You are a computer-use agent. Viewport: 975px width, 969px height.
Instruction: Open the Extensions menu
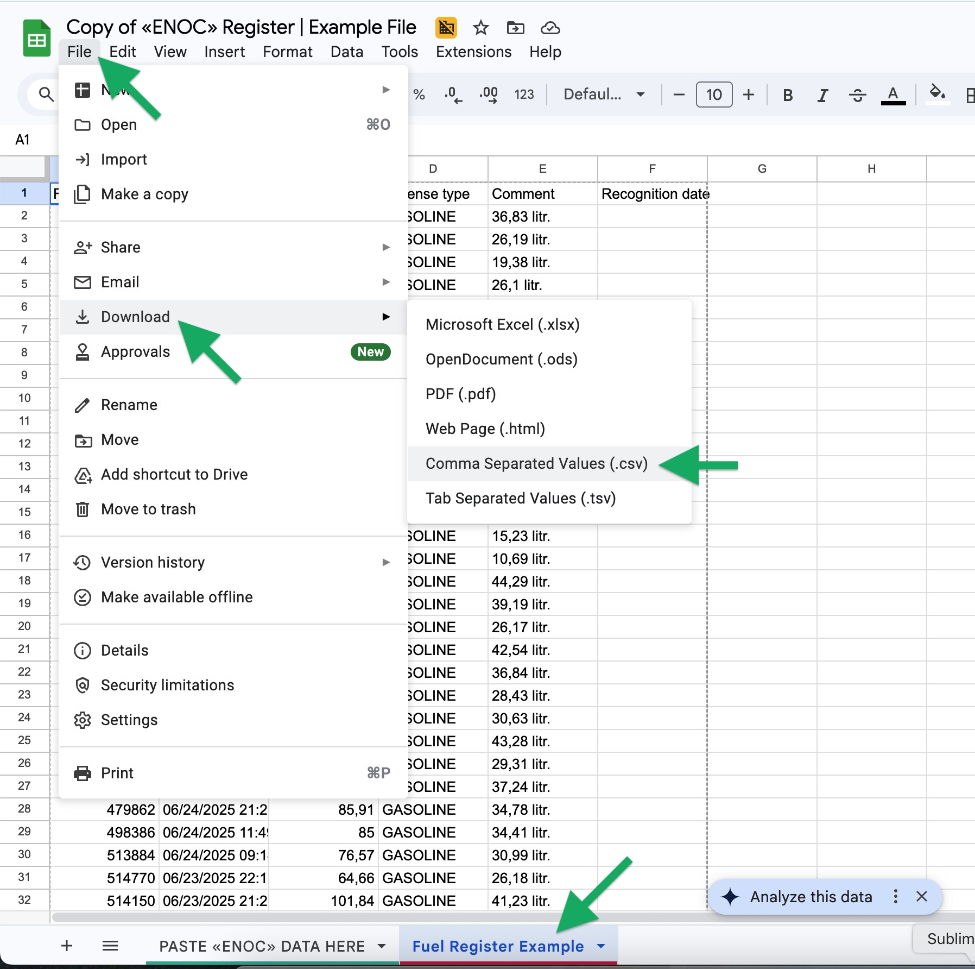click(x=473, y=52)
